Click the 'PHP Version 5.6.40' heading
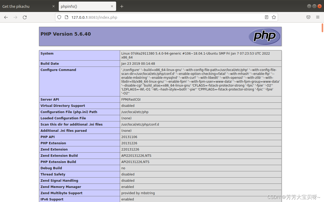 tap(66, 34)
